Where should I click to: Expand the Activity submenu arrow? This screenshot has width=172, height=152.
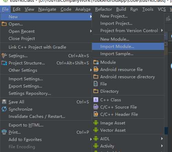point(162,146)
